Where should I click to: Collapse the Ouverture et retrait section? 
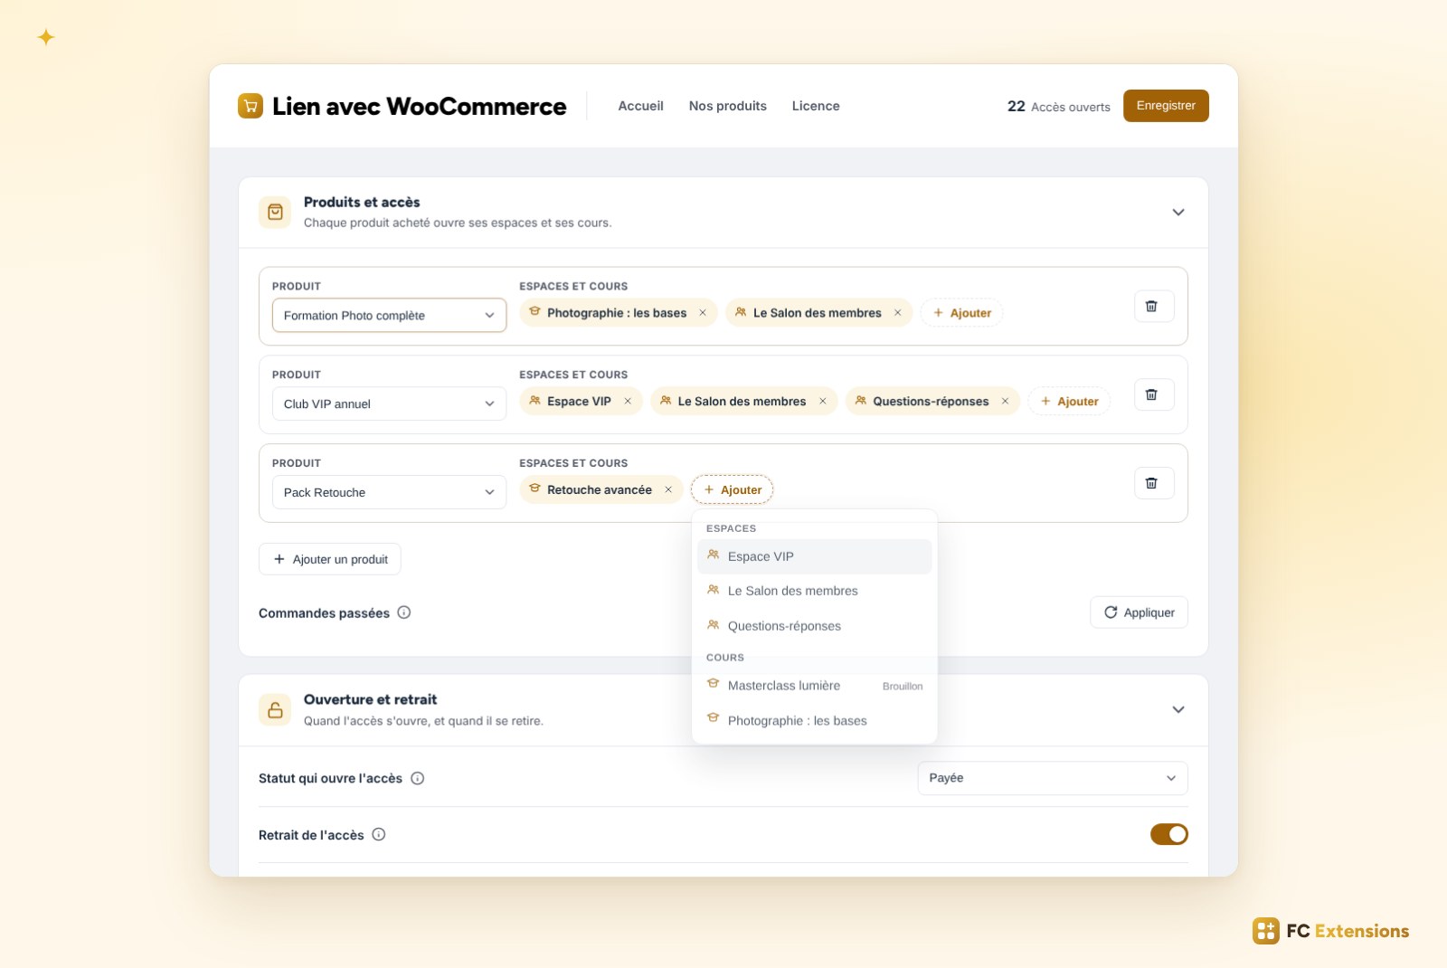(x=1178, y=710)
